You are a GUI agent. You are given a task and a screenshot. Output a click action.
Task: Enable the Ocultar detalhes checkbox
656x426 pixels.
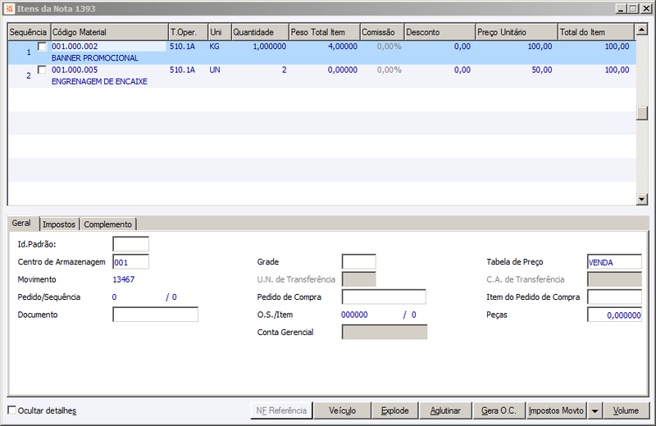click(12, 410)
